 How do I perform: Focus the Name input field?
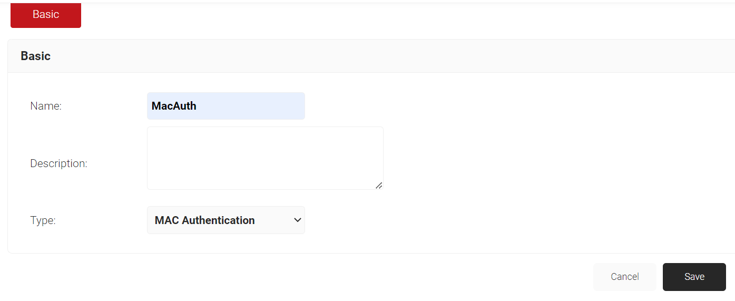226,106
